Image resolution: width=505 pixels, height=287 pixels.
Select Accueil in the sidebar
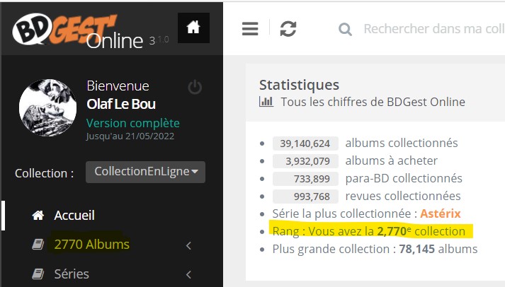click(74, 216)
